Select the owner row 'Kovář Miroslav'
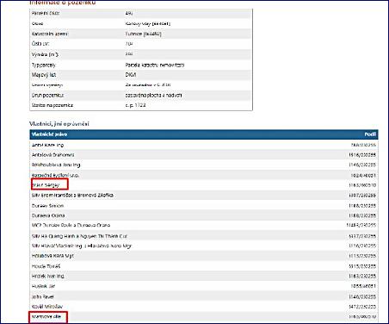The width and height of the screenshot is (389, 324). [204, 307]
